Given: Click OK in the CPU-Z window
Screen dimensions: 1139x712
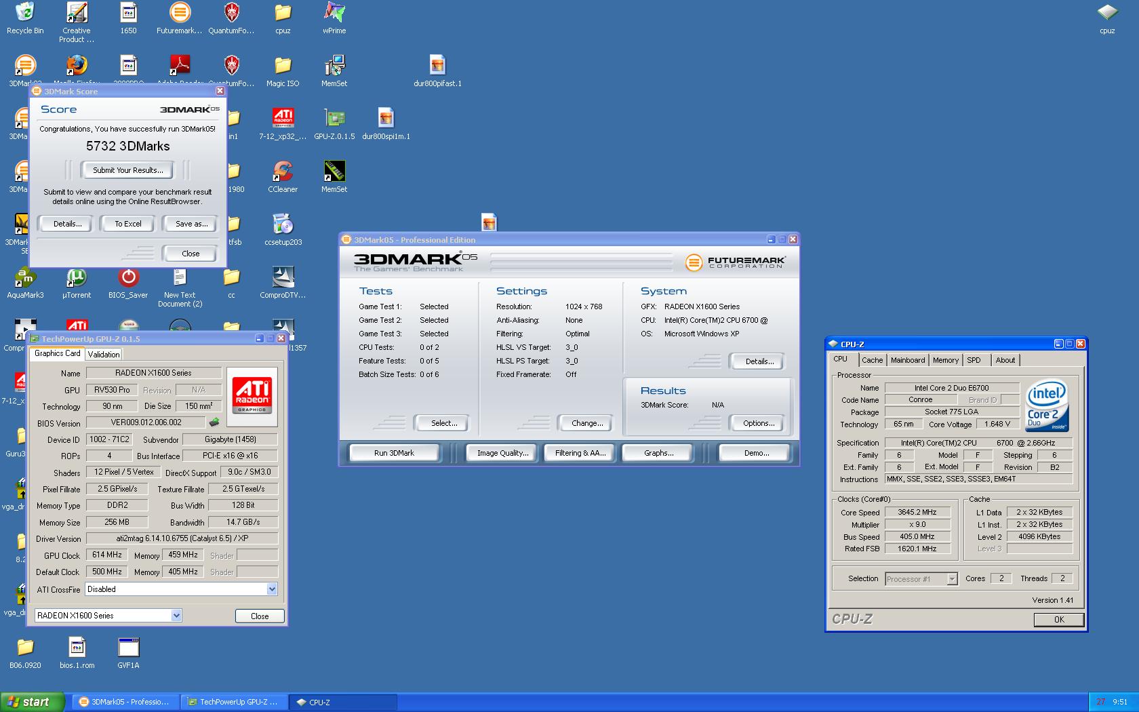Looking at the screenshot, I should (1059, 620).
